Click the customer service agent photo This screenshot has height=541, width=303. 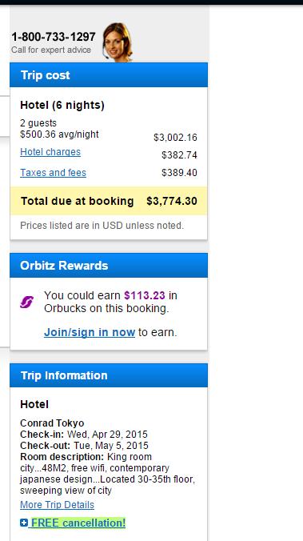click(118, 42)
